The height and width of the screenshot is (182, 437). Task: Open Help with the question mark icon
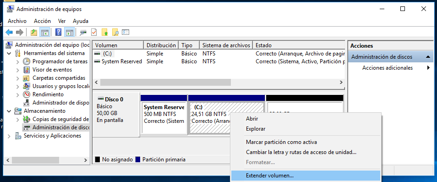coord(59,33)
